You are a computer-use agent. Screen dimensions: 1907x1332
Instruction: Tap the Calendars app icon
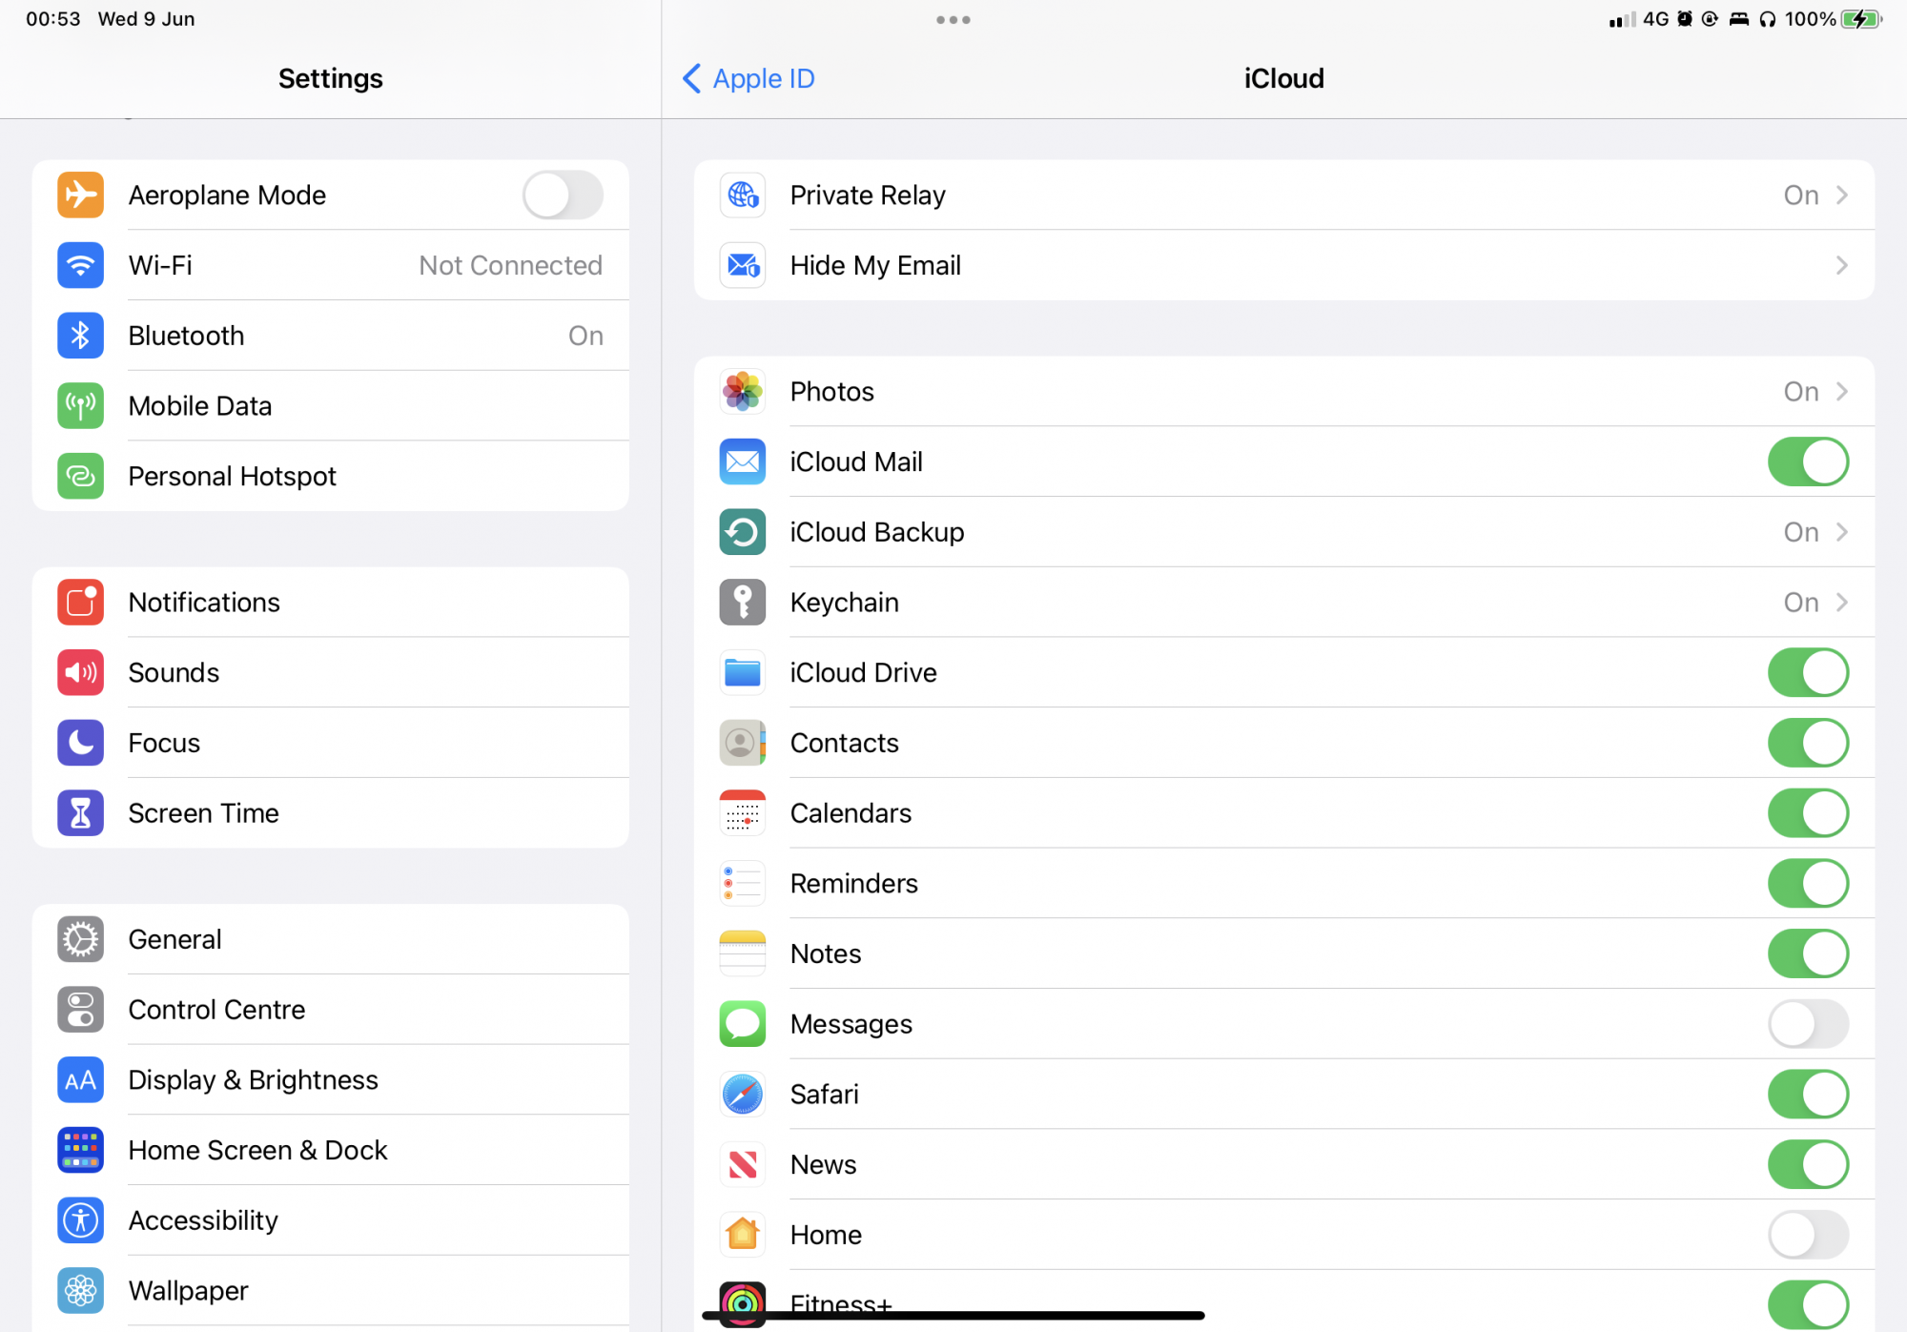743,813
